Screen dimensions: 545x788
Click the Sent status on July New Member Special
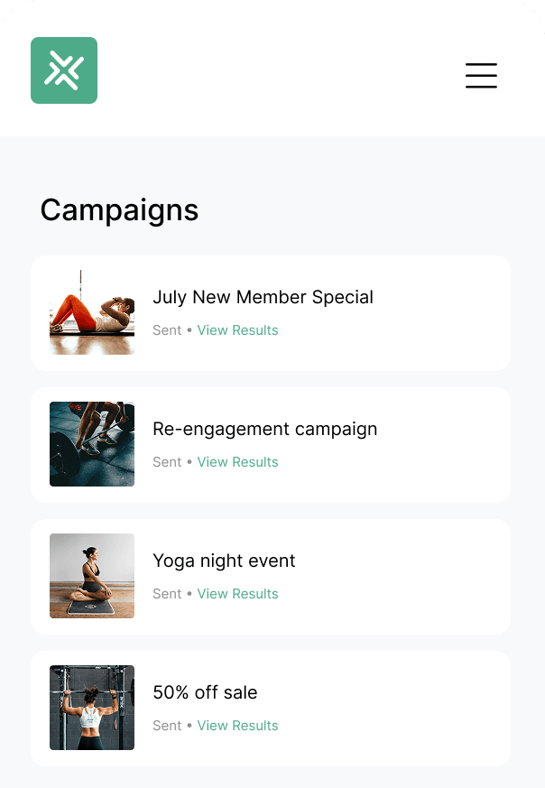(167, 330)
